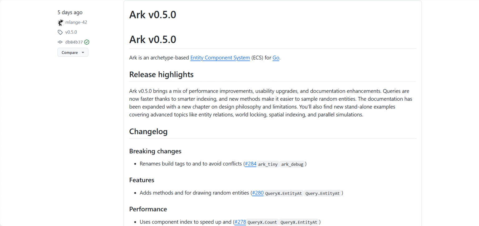Image resolution: width=479 pixels, height=226 pixels.
Task: Open pull request #284
Action: pyautogui.click(x=250, y=164)
